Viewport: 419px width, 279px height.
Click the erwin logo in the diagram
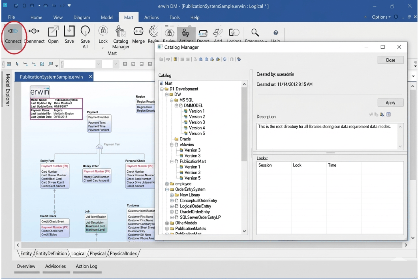click(x=40, y=92)
